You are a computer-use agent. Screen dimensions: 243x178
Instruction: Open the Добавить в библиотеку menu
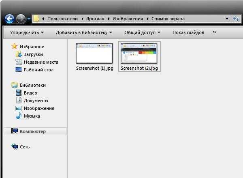click(84, 32)
